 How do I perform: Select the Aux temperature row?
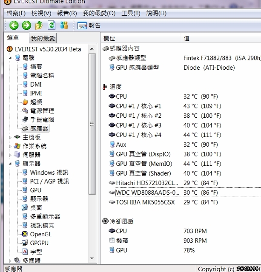click(184, 144)
